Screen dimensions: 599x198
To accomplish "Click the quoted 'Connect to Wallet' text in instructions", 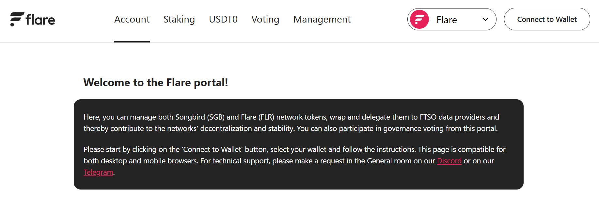I will coord(213,149).
